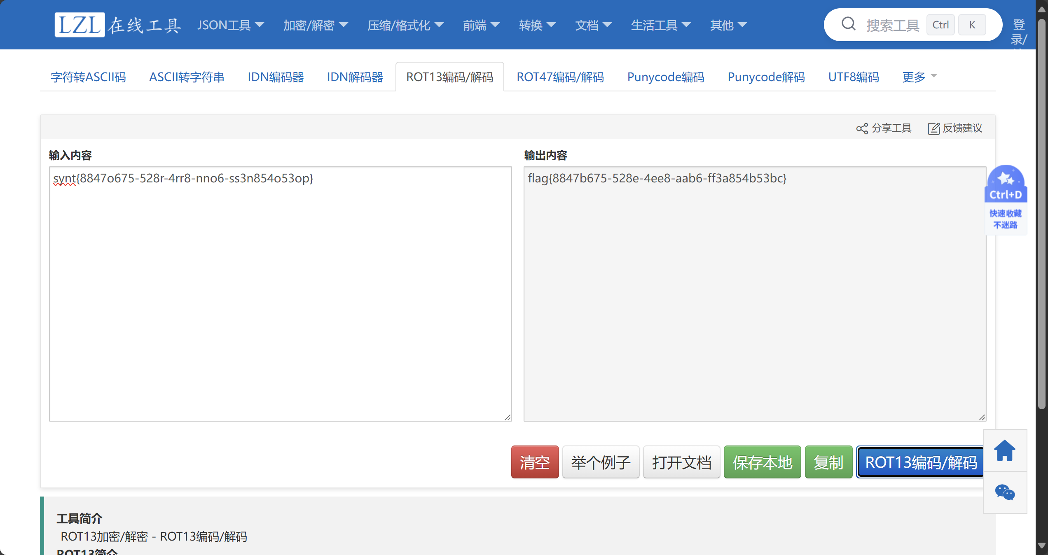1048x555 pixels.
Task: Switch to ROT47编码/解码 tab
Action: tap(560, 77)
